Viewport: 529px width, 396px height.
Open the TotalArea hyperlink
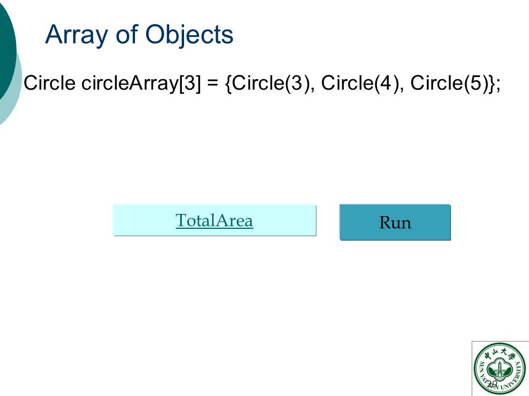(214, 221)
